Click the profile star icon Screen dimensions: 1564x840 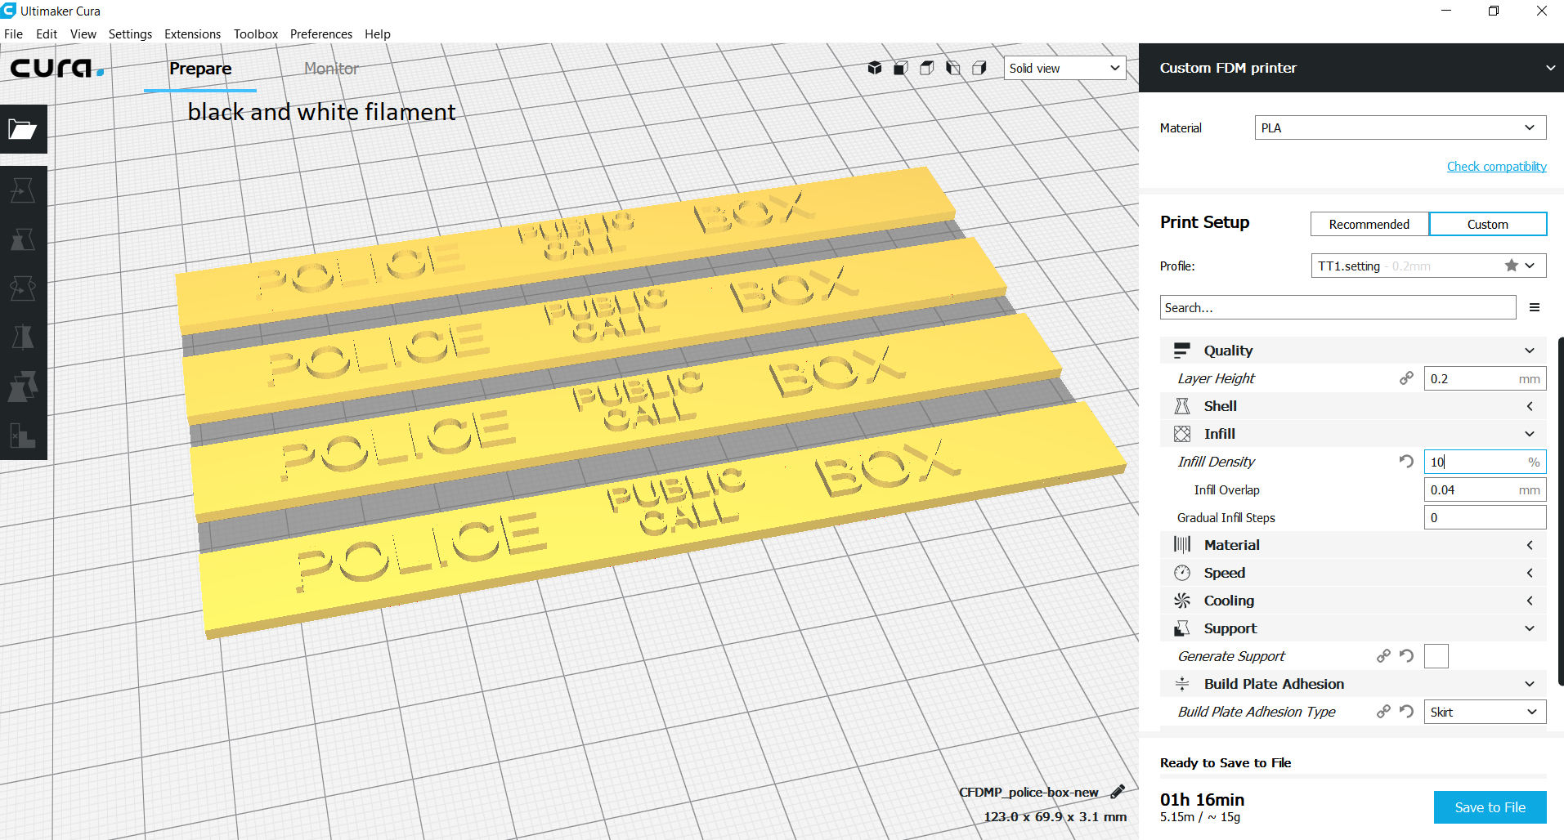(x=1512, y=266)
